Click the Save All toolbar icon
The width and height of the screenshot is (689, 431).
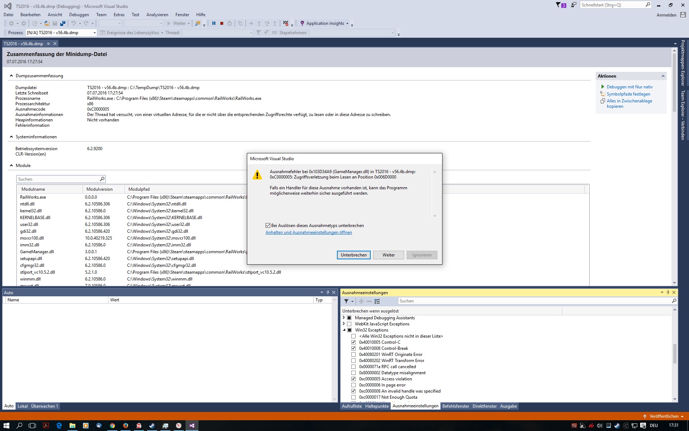(x=63, y=23)
